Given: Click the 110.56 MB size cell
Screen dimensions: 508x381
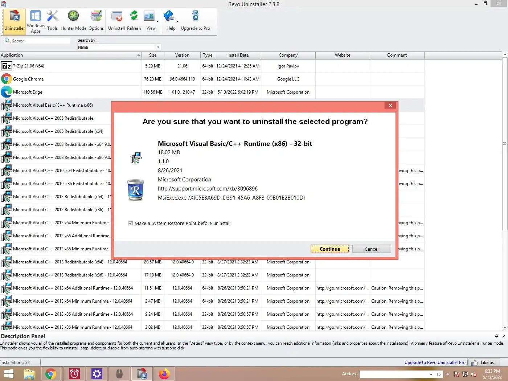Looking at the screenshot, I should (153, 92).
